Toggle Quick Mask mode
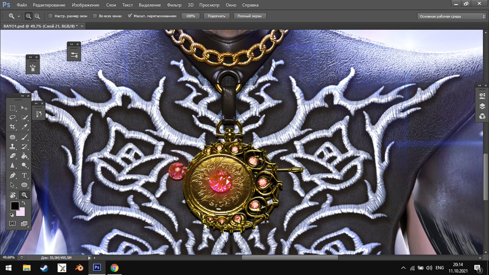This screenshot has width=489, height=275. (13, 223)
